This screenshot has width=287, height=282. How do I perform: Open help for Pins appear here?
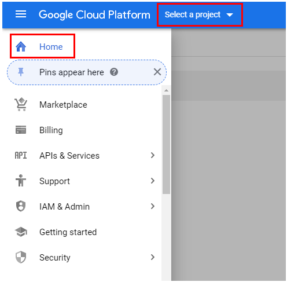tap(114, 72)
